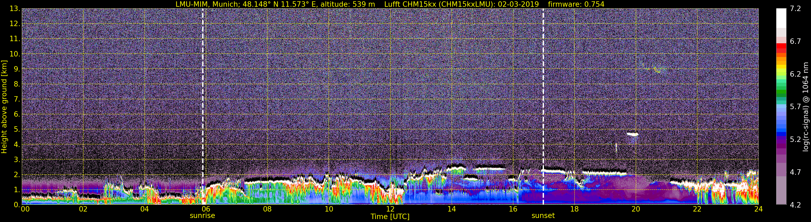This screenshot has width=811, height=222.
Task: Click the 'sunset' label below the time axis
Action: 543,216
